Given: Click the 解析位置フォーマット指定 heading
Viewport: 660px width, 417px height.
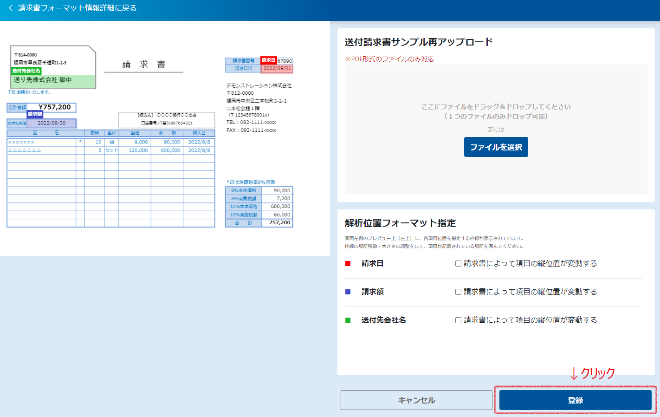Looking at the screenshot, I should tap(400, 223).
